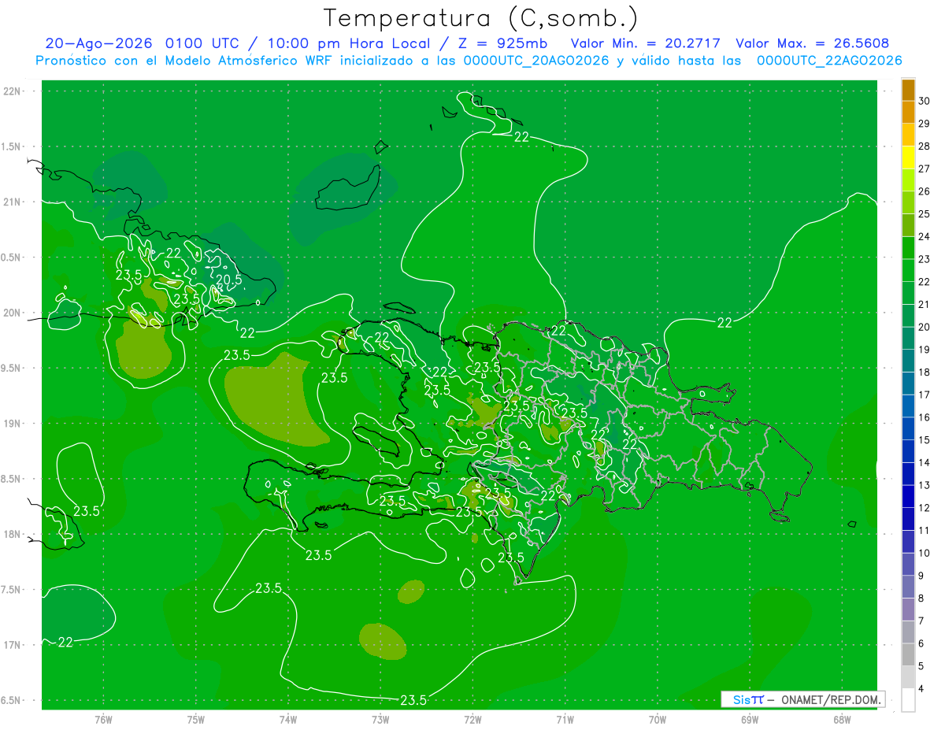Click the "Valor Min. = 20.2717" value
The image size is (945, 730).
click(646, 43)
